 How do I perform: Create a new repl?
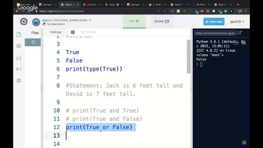pos(214,22)
